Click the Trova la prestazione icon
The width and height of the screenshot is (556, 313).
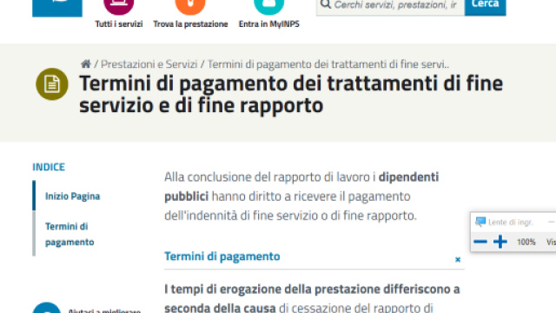click(190, 6)
